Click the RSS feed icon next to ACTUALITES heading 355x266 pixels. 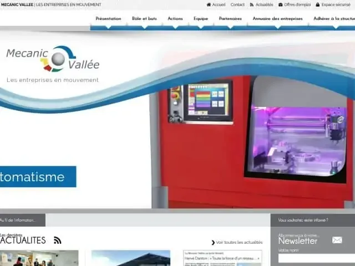pyautogui.click(x=57, y=240)
